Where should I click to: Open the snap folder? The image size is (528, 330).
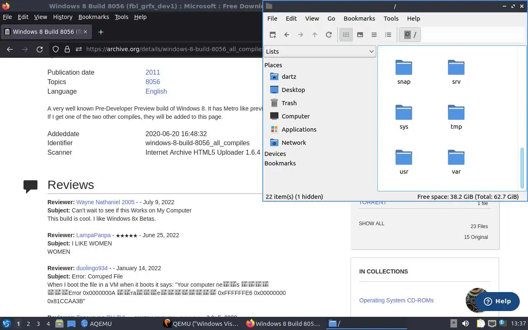pos(404,72)
